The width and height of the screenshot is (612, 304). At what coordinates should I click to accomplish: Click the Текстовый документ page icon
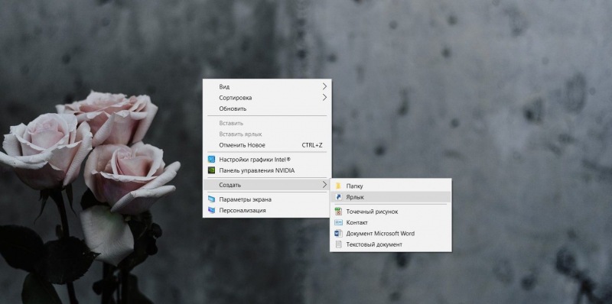pyautogui.click(x=338, y=244)
